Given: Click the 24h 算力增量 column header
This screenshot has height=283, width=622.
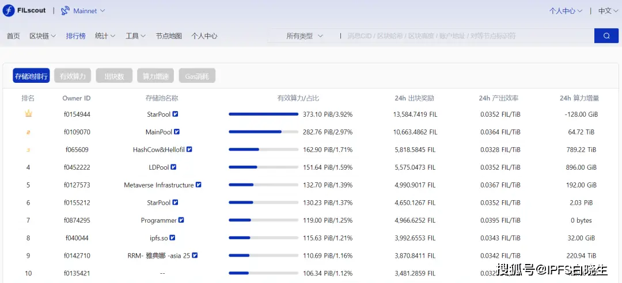Looking at the screenshot, I should pos(581,98).
